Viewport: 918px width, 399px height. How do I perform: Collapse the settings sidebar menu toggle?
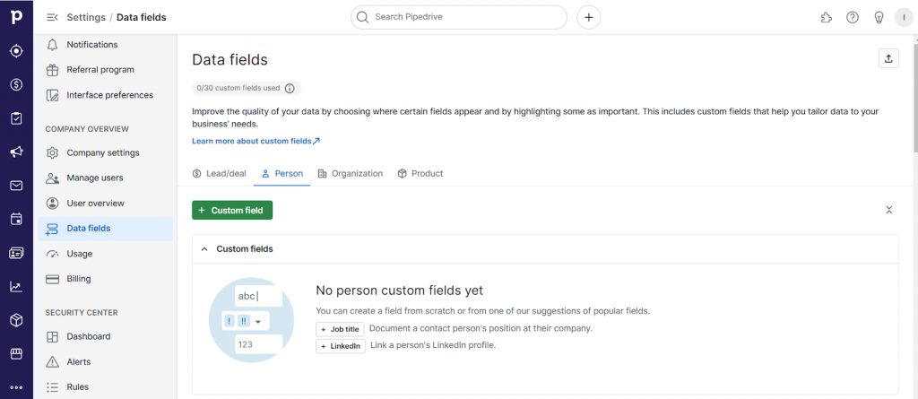(x=53, y=17)
